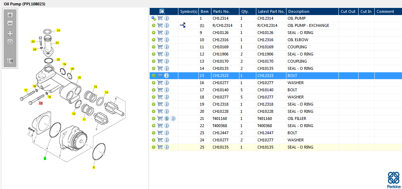Click part number CH10228 in Parts No. column
The image size is (402, 189).
pyautogui.click(x=220, y=112)
